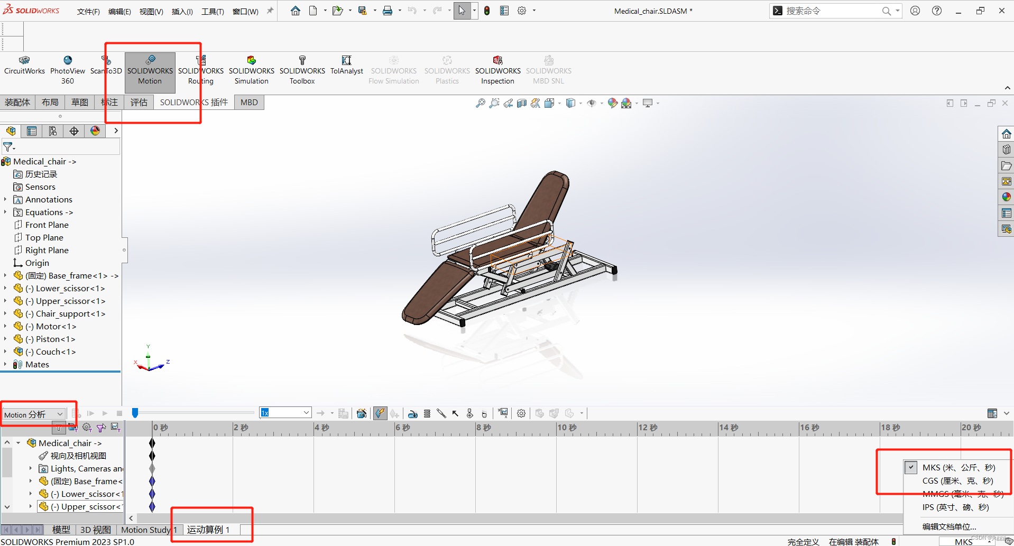
Task: Stop the motion study playback
Action: [x=119, y=413]
